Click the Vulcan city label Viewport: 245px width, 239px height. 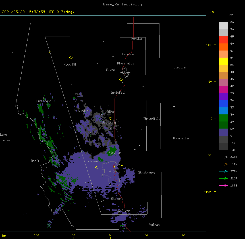point(154,225)
